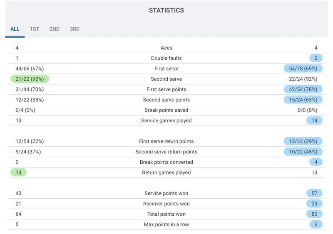Click the blue 42/54 (78%) badge
The width and height of the screenshot is (333, 234).
(303, 89)
